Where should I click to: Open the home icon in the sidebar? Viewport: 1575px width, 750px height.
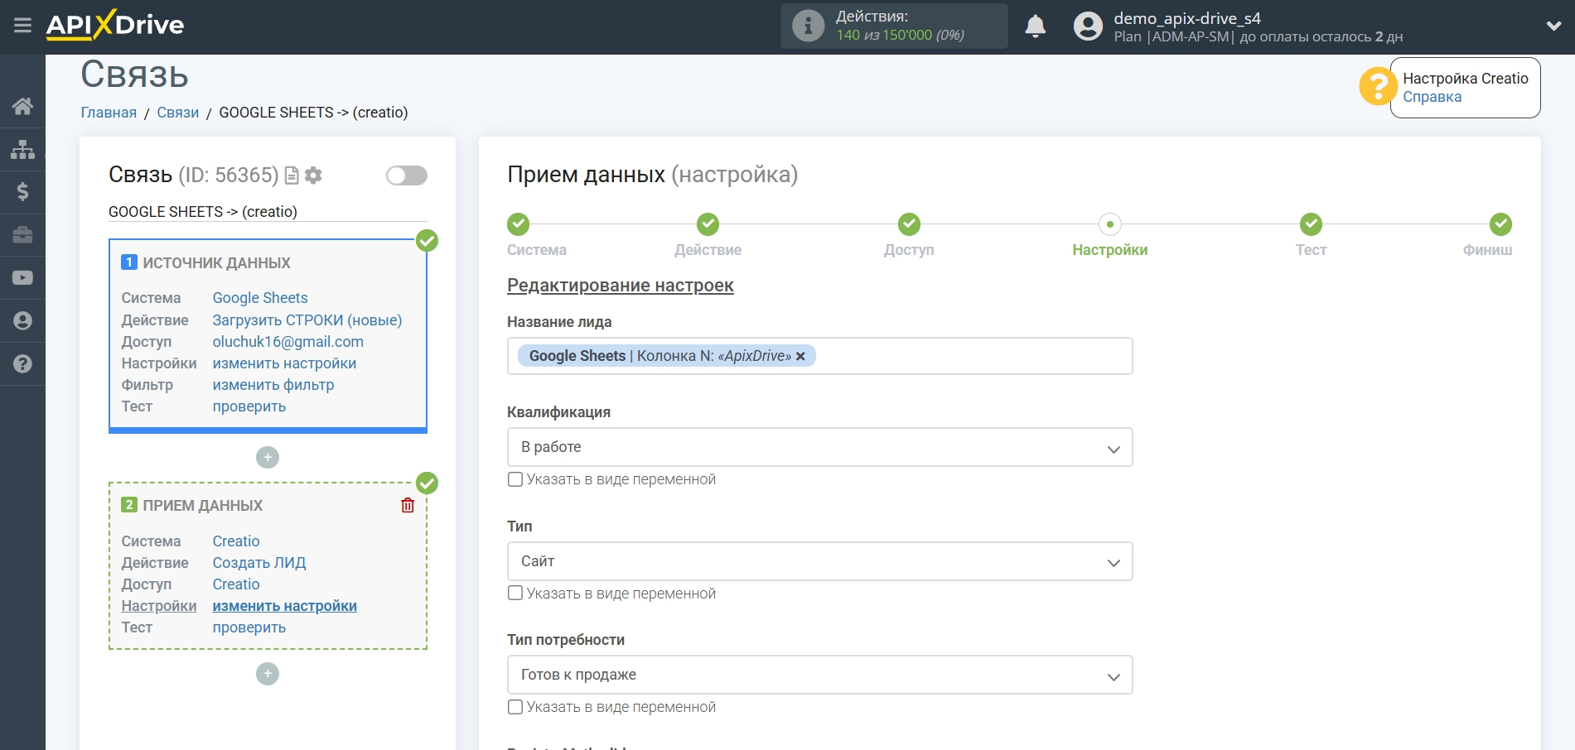[22, 106]
